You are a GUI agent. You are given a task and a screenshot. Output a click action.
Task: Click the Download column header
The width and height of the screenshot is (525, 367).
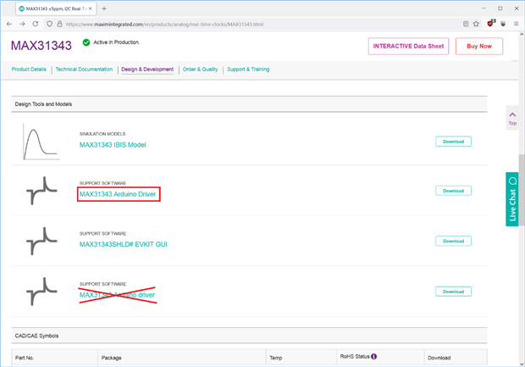pyautogui.click(x=439, y=358)
